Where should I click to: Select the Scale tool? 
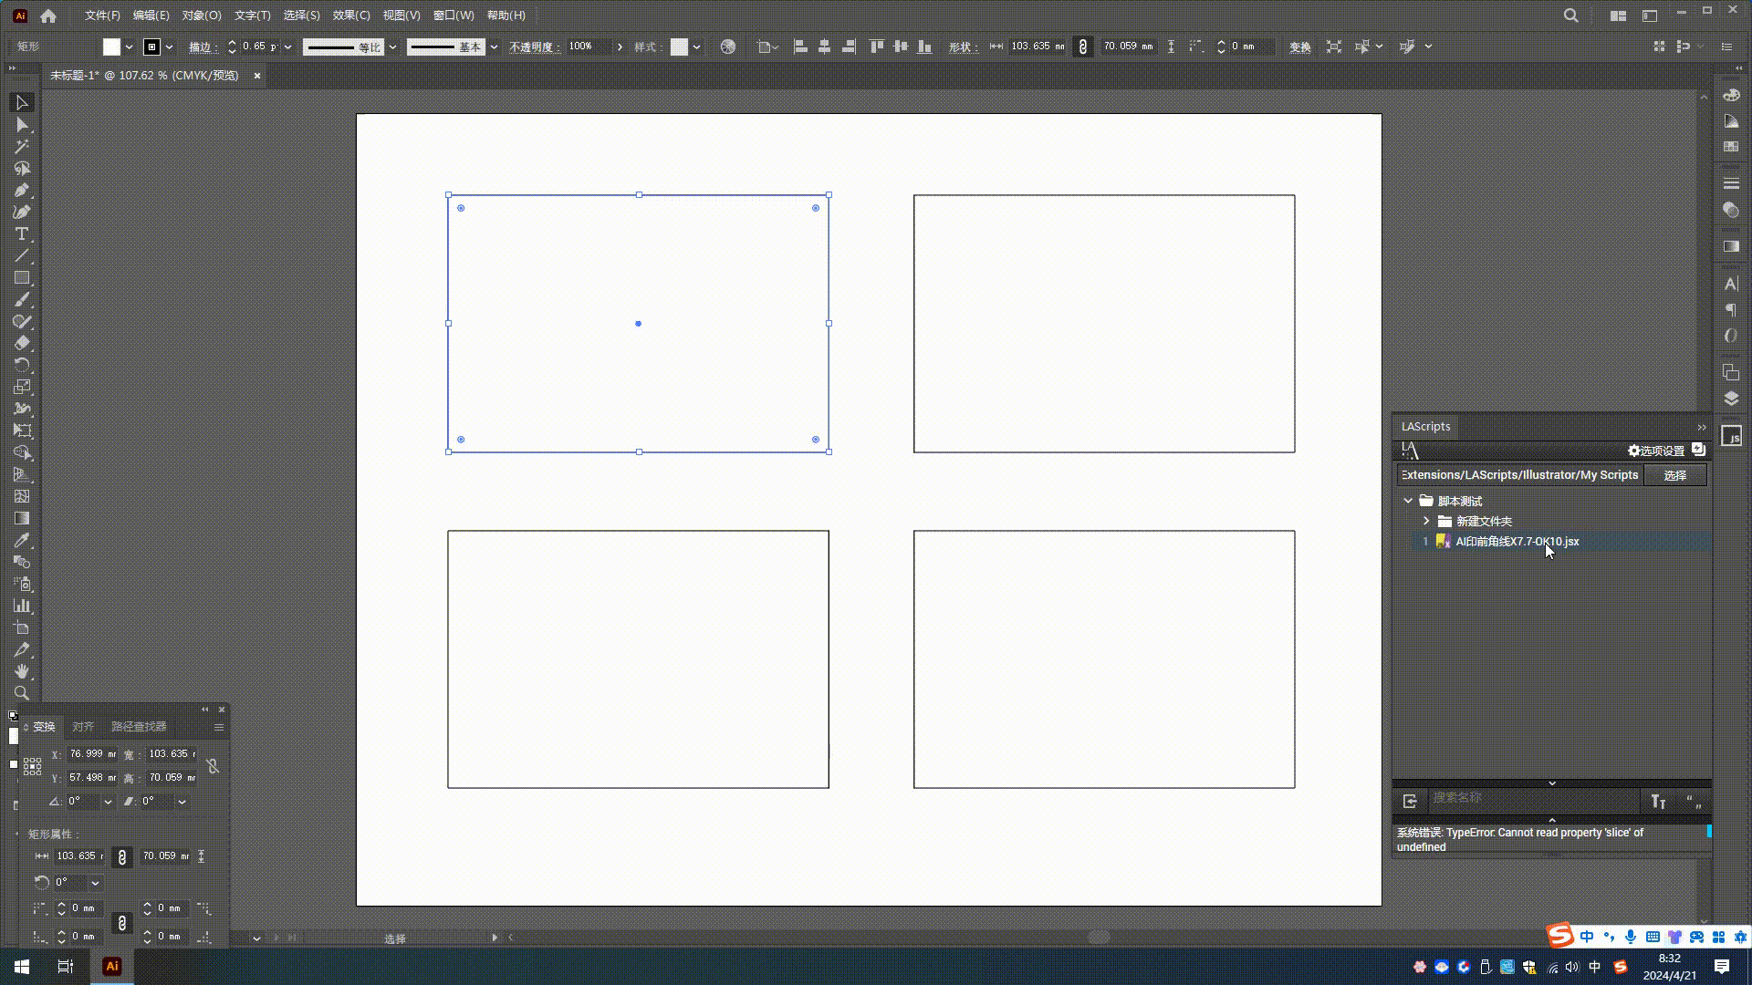tap(22, 387)
